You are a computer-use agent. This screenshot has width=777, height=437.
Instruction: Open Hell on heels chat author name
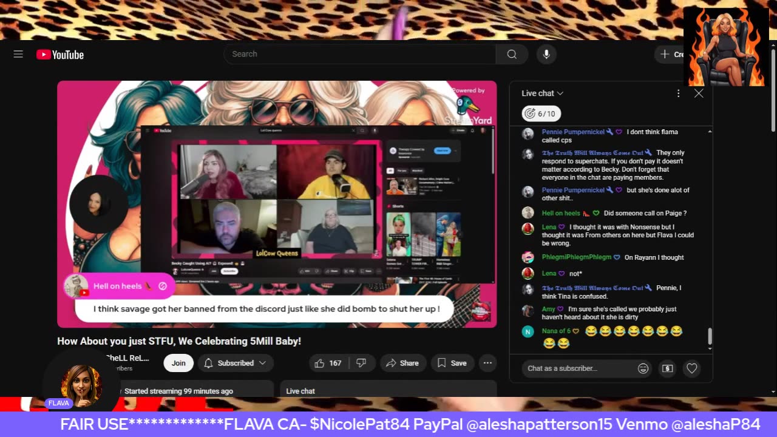click(561, 213)
